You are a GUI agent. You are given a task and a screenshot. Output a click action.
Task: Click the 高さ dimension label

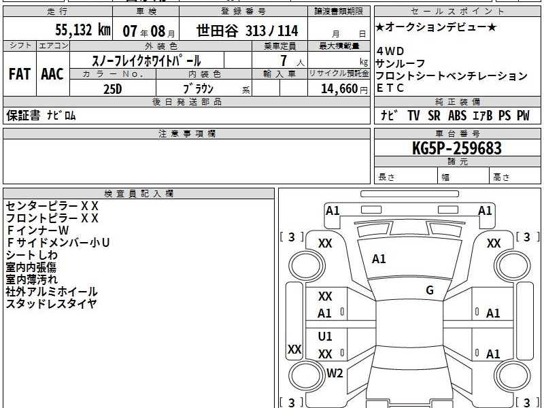point(501,177)
